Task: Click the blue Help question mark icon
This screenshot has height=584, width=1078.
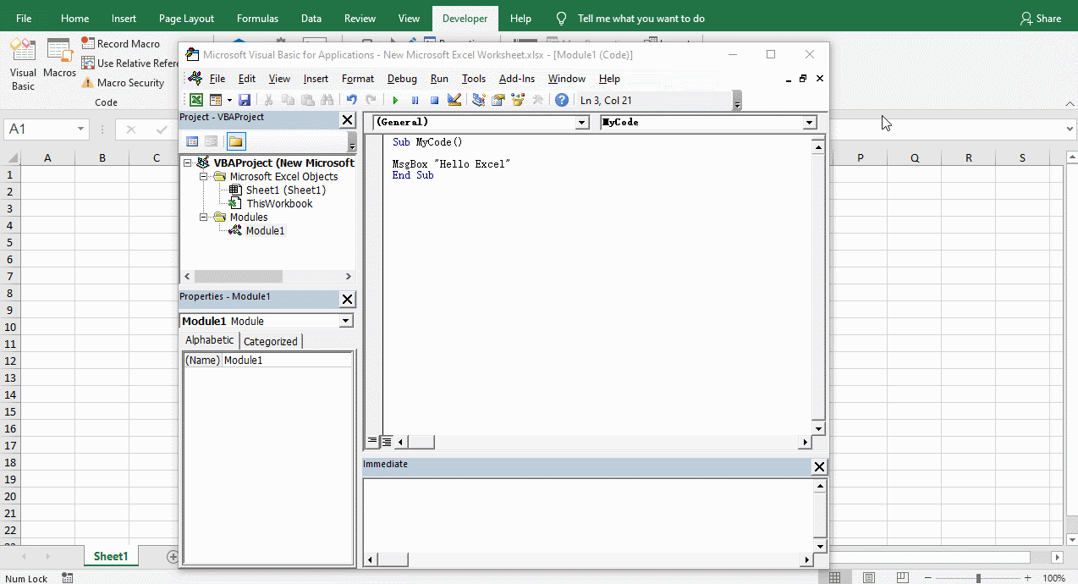Action: tap(562, 100)
